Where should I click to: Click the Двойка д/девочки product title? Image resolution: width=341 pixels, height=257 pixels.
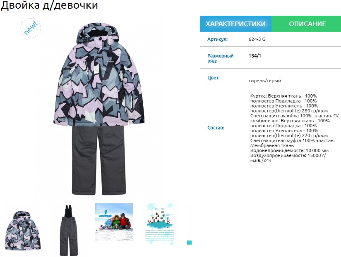pos(49,5)
